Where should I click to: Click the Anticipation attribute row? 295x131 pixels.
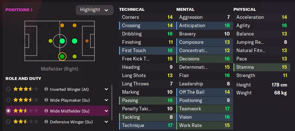pyautogui.click(x=205, y=26)
